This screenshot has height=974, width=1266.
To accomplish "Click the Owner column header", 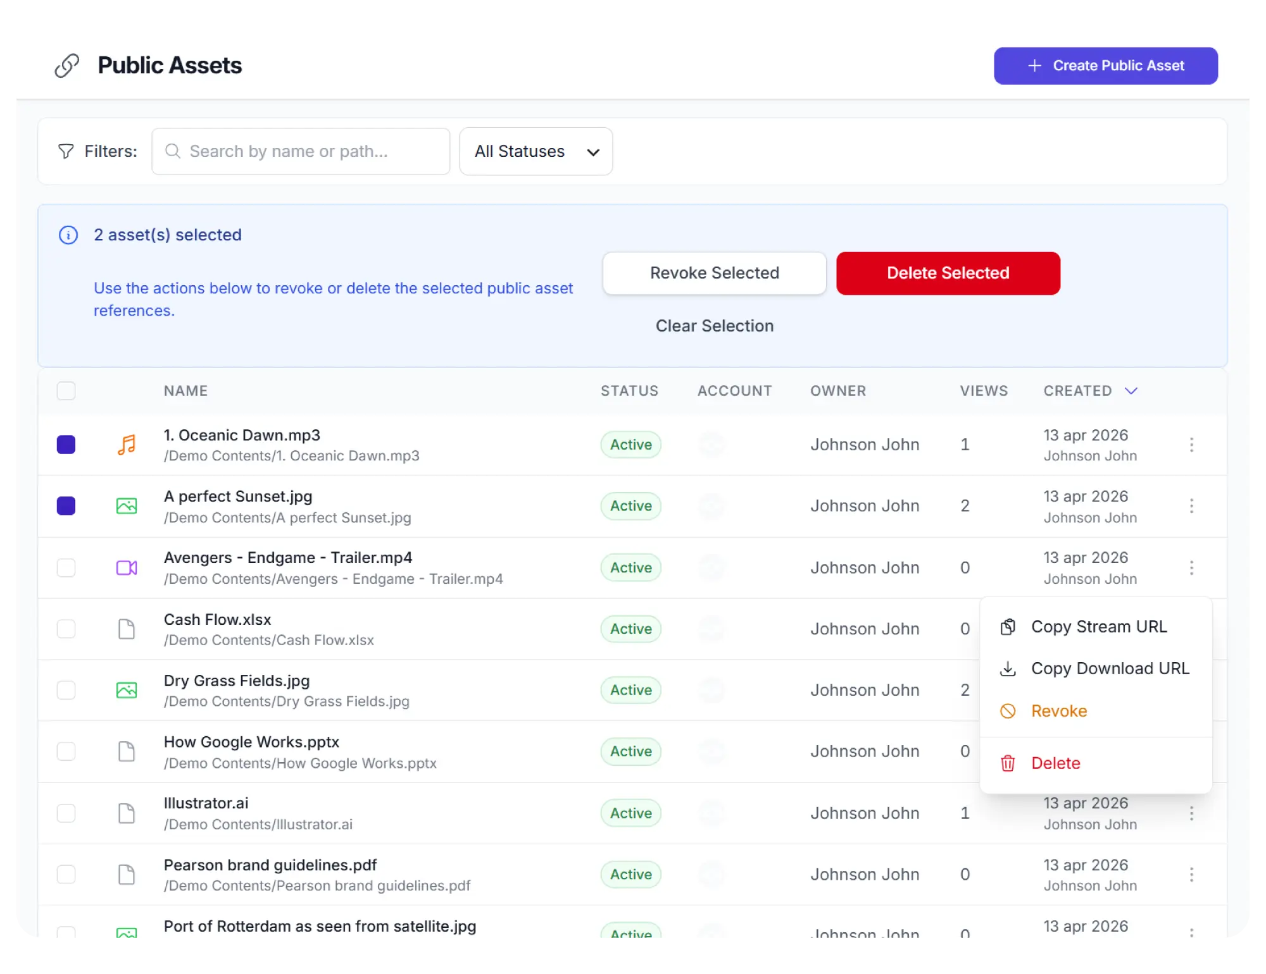I will (838, 391).
